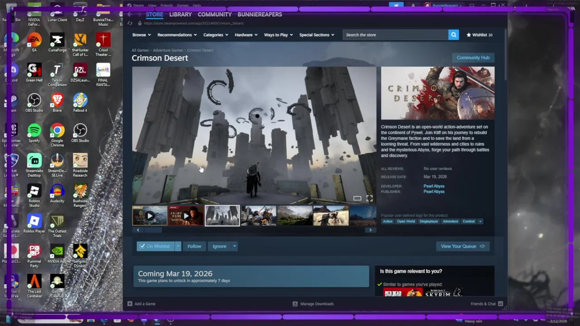Viewport: 580px width, 326px height.
Task: Click the Roadside Research desktop icon
Action: [80, 165]
